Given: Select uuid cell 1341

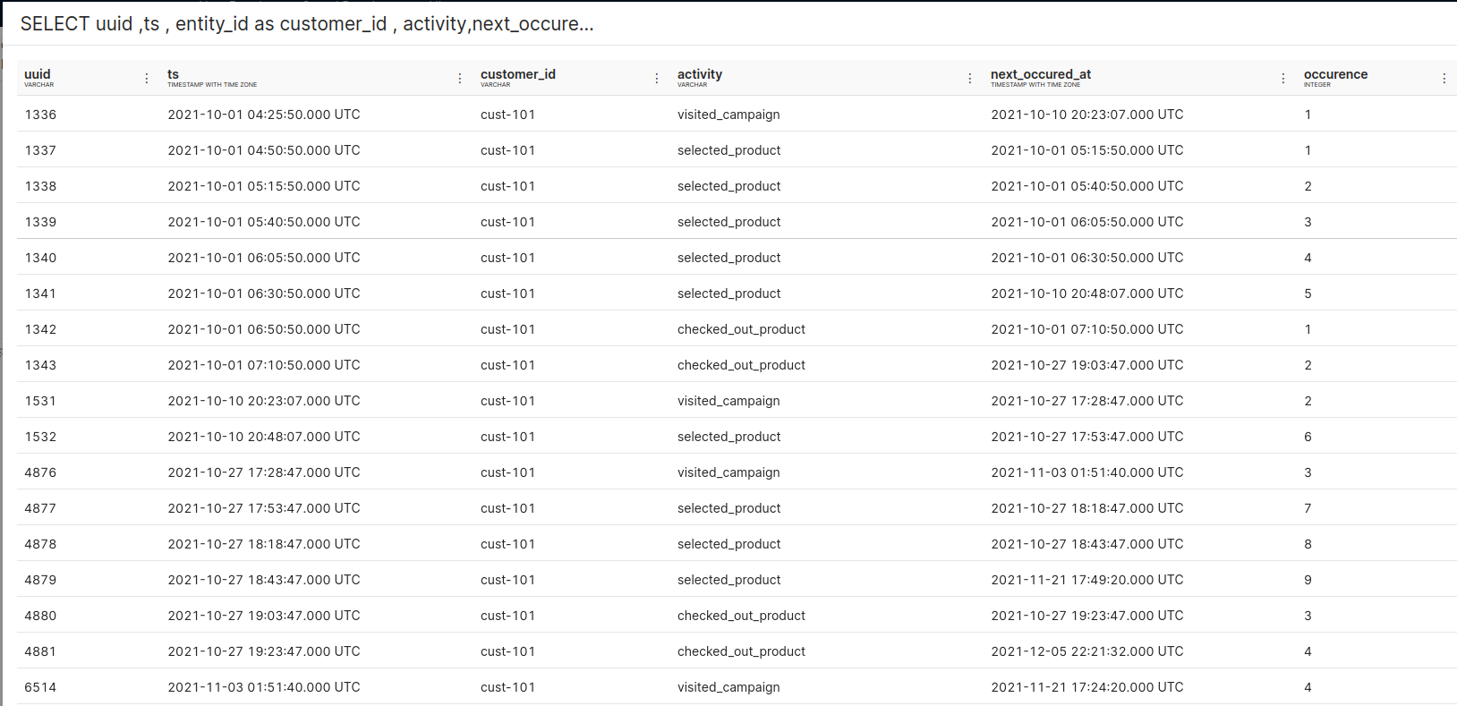Looking at the screenshot, I should coord(40,293).
